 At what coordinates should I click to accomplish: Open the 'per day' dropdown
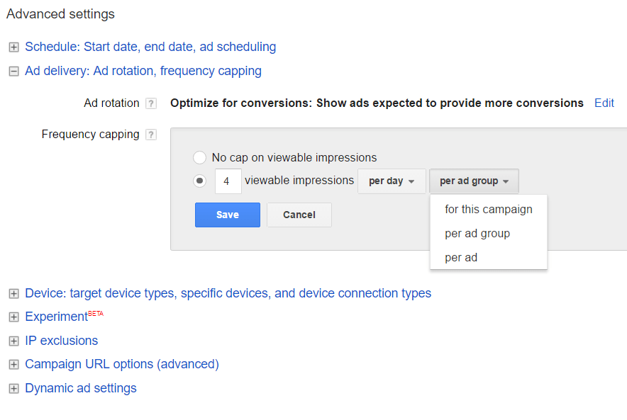click(x=392, y=181)
